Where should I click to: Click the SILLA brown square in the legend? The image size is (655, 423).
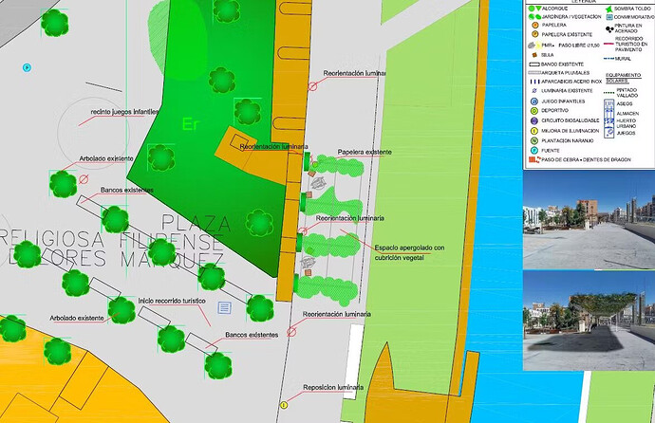[x=534, y=55]
